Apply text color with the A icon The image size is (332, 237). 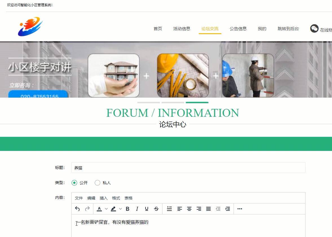click(x=99, y=209)
